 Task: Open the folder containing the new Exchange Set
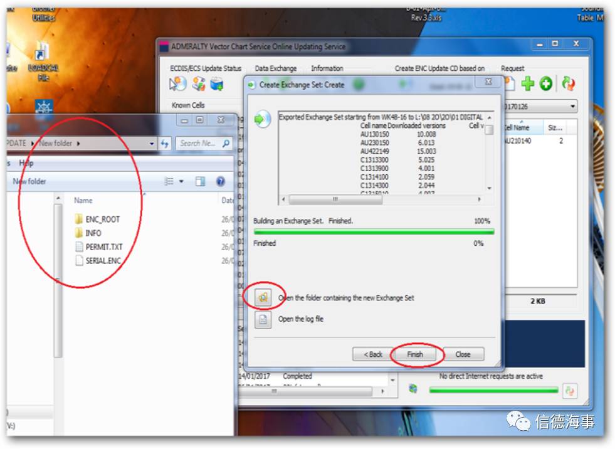(263, 297)
